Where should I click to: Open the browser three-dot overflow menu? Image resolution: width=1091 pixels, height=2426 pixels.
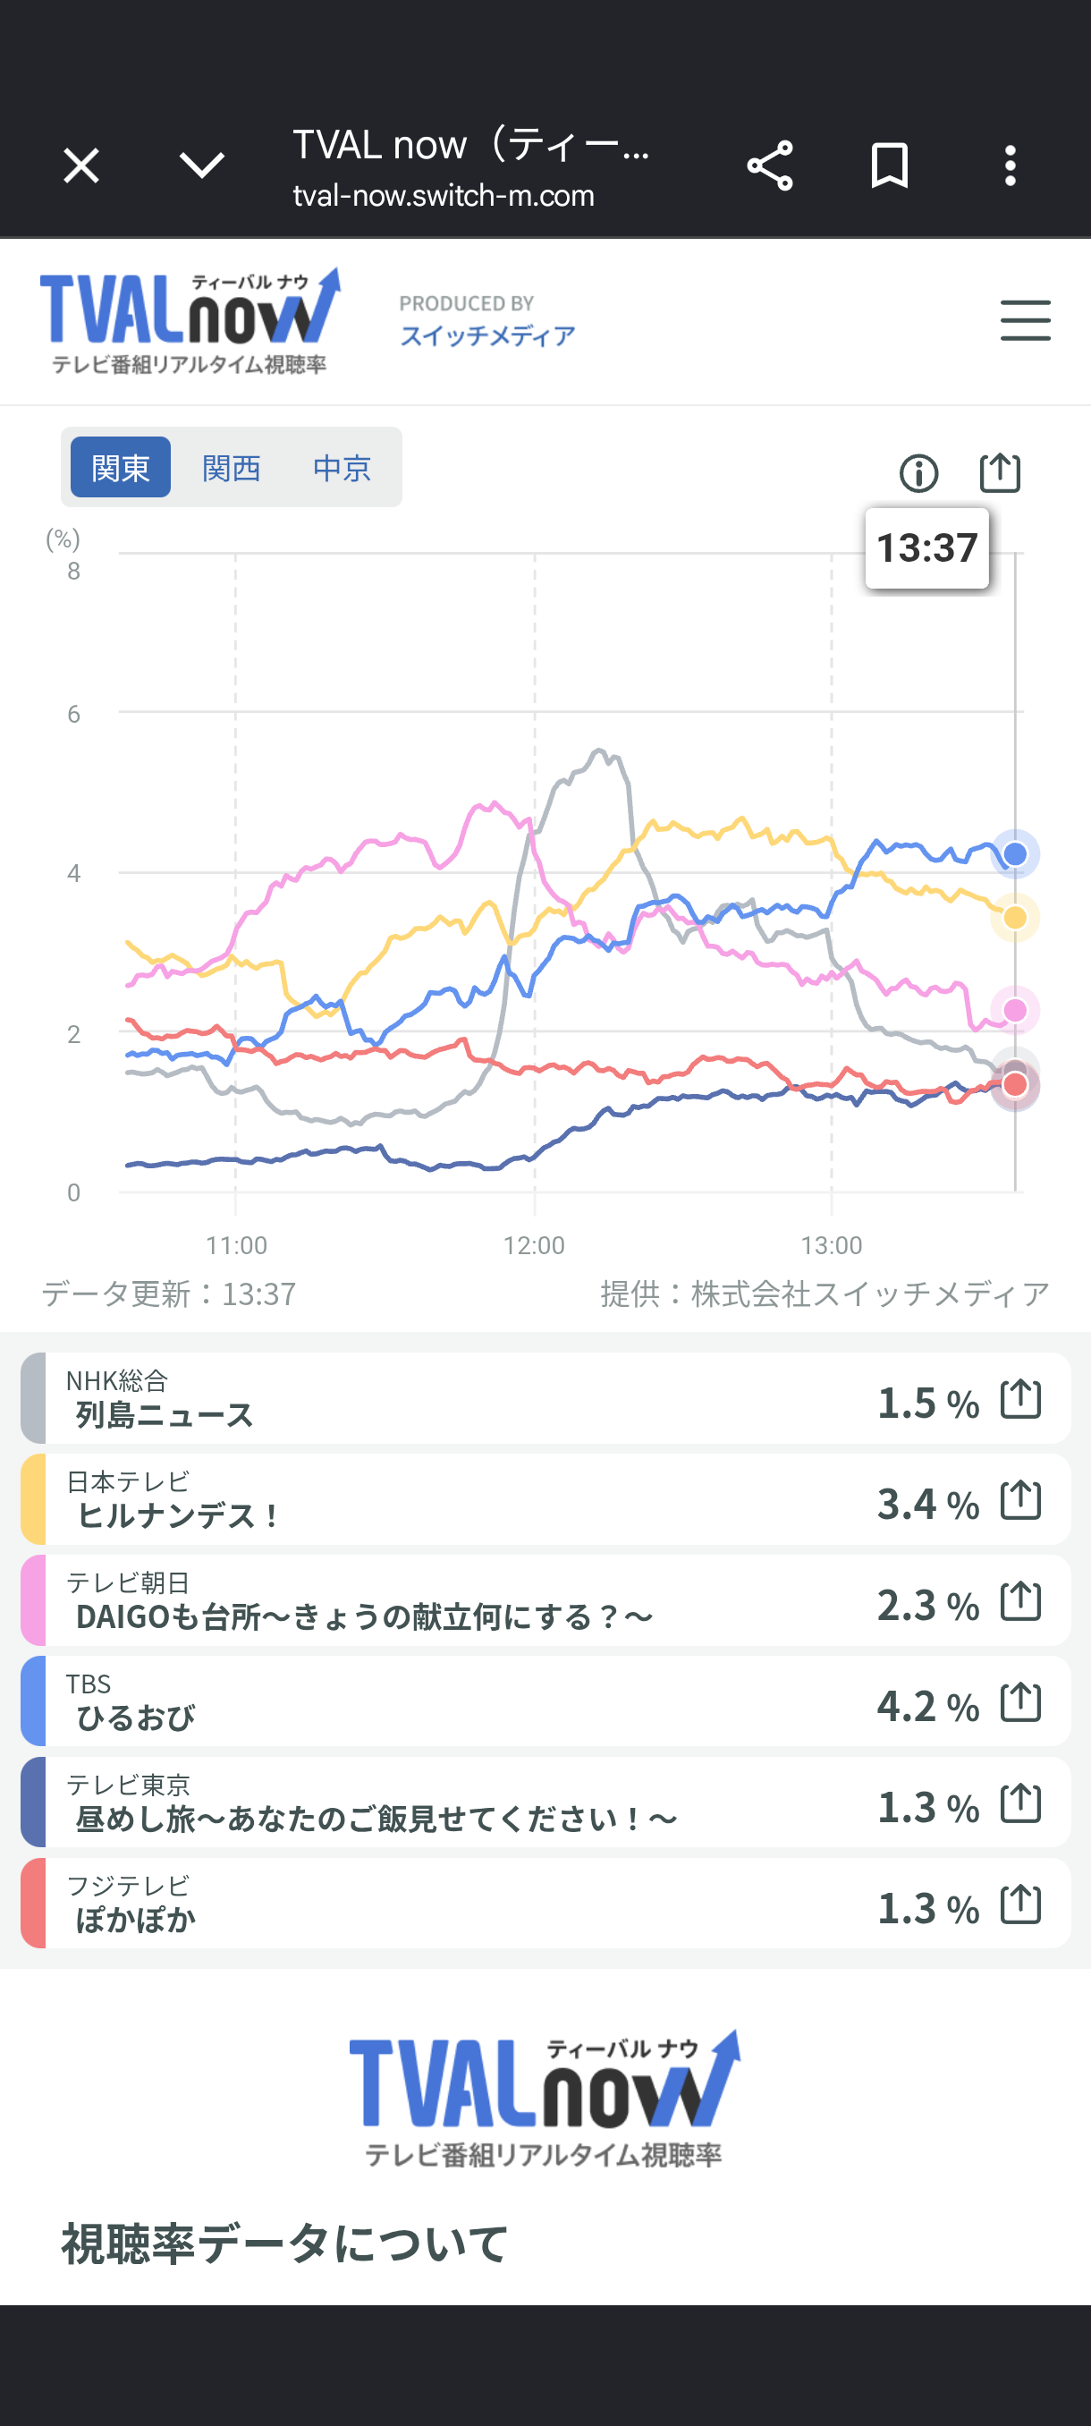[x=1010, y=165]
